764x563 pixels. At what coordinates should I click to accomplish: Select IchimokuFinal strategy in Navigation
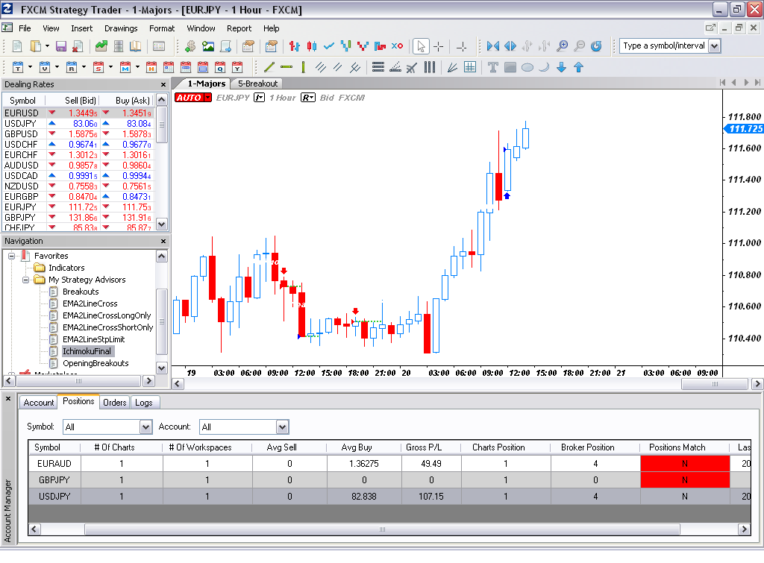coord(87,351)
